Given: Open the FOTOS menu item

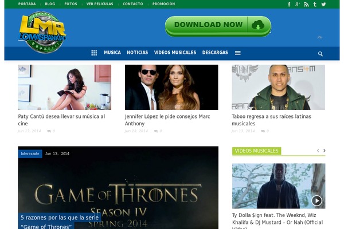Looking at the screenshot, I should (x=71, y=4).
